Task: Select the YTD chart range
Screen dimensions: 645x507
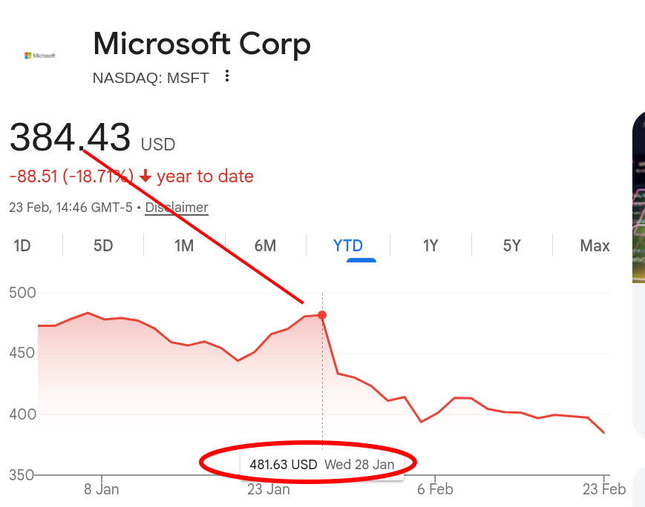Action: click(x=347, y=245)
